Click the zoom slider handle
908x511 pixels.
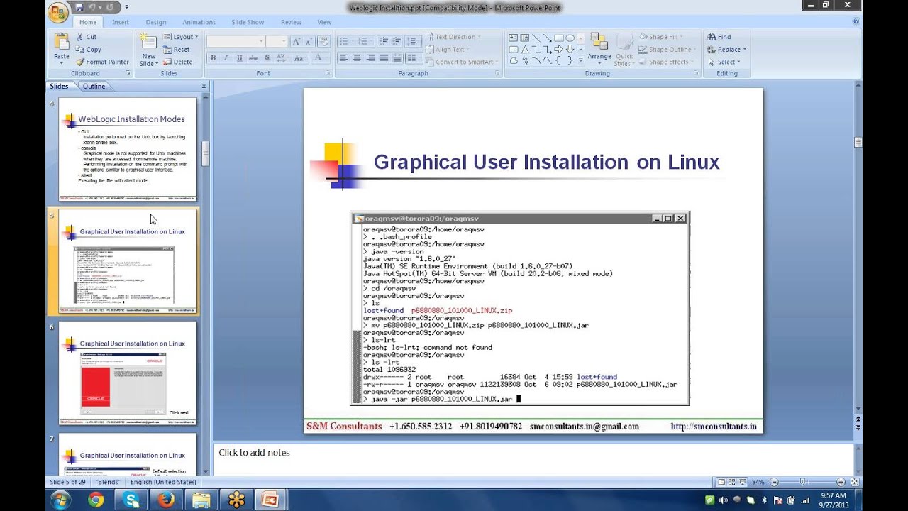[802, 483]
